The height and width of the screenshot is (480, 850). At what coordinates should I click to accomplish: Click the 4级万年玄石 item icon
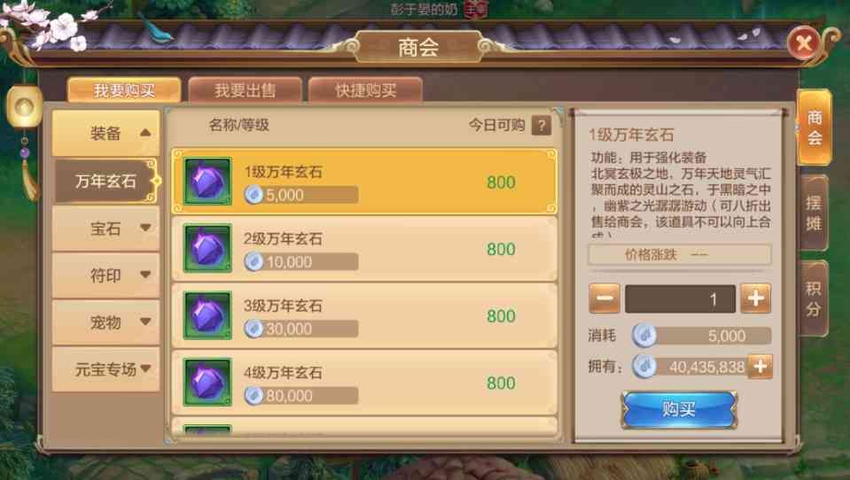[x=207, y=382]
